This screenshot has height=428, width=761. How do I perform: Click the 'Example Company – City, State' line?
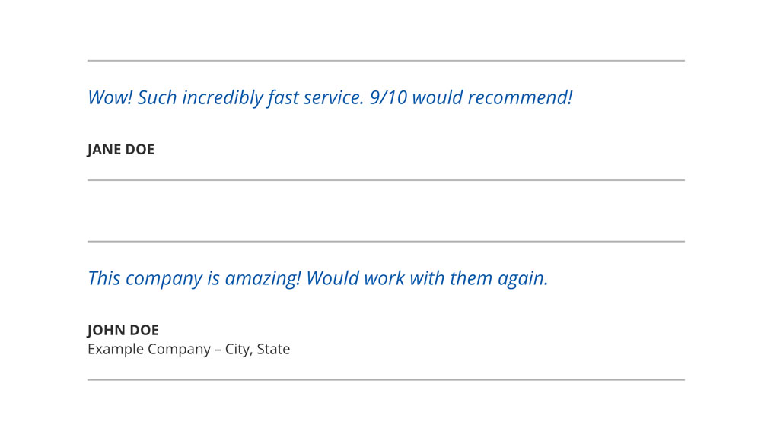point(189,349)
